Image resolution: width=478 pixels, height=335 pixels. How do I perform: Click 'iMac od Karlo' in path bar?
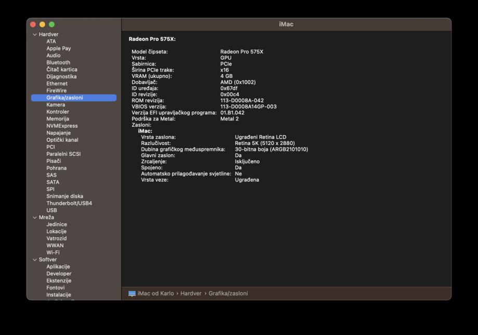[156, 293]
